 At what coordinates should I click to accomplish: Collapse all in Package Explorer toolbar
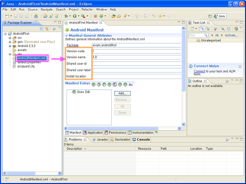[x=42, y=29]
